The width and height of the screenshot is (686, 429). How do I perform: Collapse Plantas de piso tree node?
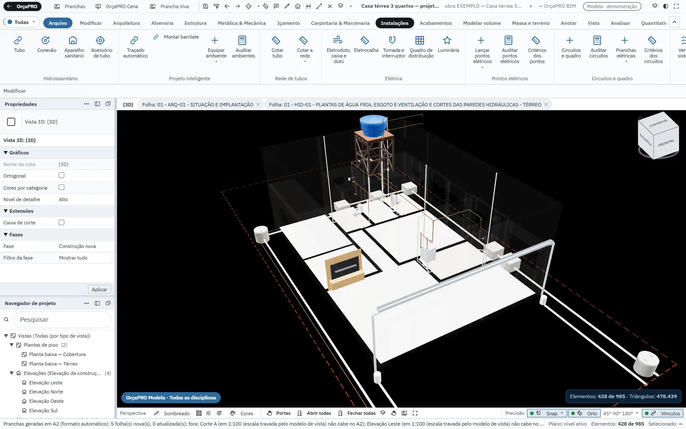[x=12, y=345]
